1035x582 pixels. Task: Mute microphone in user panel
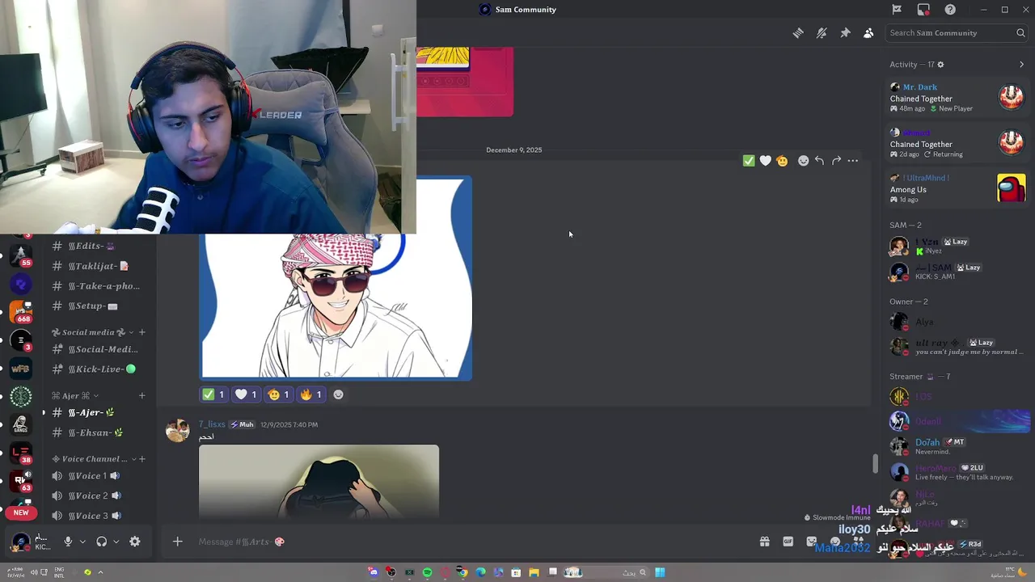point(68,542)
